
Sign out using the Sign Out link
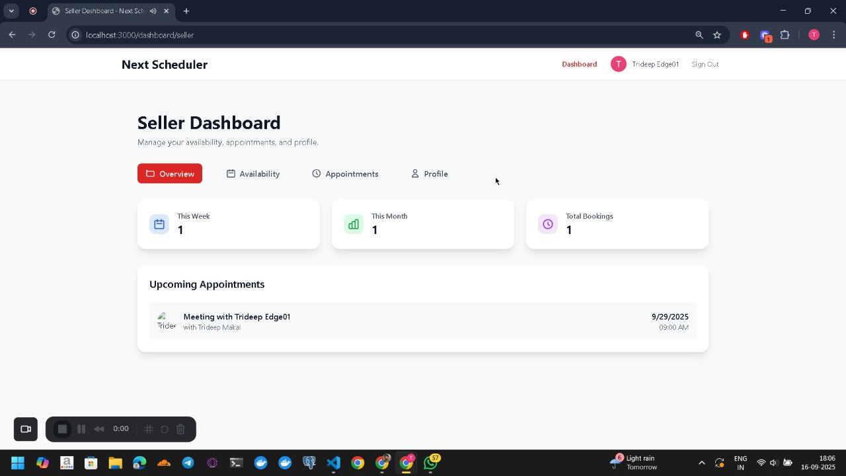(705, 64)
